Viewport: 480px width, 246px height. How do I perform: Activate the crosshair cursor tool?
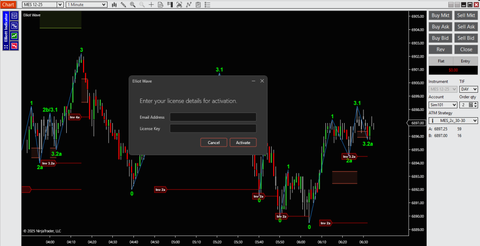(151, 4)
